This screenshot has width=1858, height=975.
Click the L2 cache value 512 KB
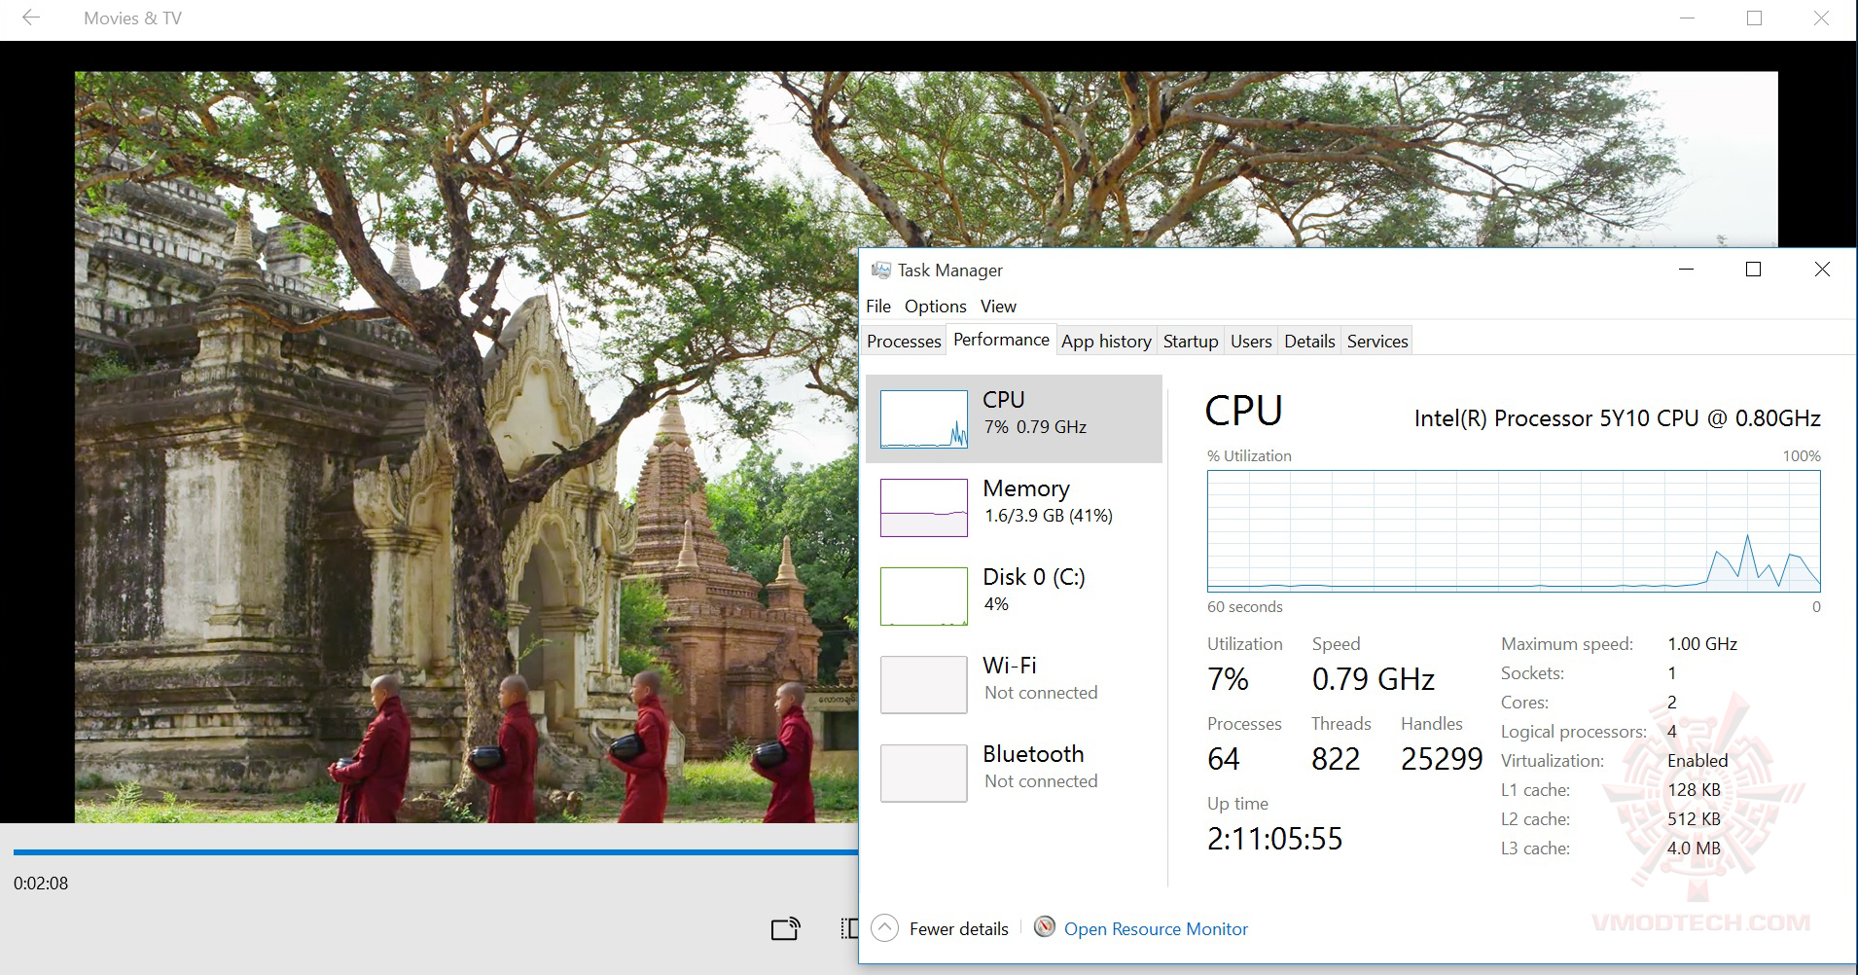(x=1694, y=819)
